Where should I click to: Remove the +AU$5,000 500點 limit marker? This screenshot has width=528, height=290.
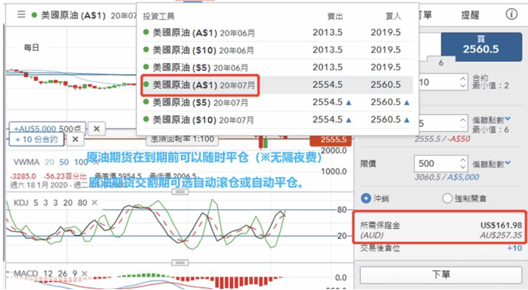click(97, 129)
